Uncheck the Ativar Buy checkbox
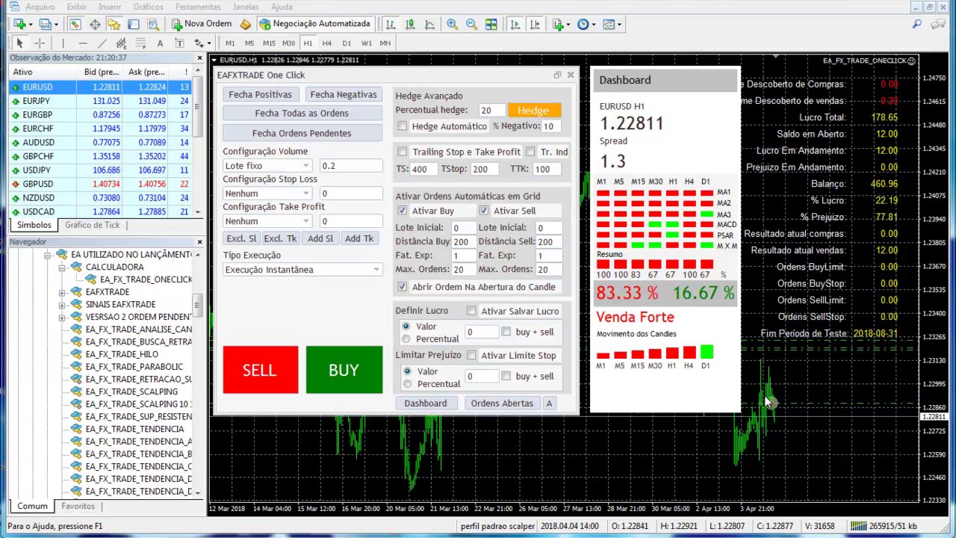 (402, 211)
